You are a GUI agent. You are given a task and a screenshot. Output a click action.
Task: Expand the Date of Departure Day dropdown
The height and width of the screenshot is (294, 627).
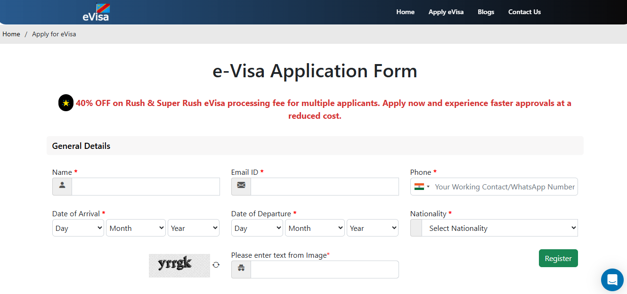coord(257,228)
